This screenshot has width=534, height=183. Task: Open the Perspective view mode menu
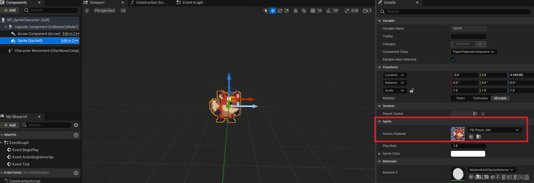[105, 11]
